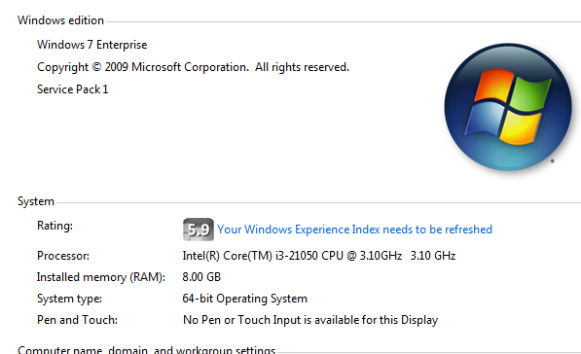
Task: Click the Installed memory (RAM) label
Action: pos(101,277)
